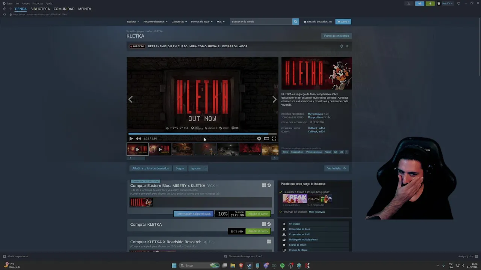Open the Ver menu
Viewport: 481px width, 270px height.
click(x=17, y=3)
